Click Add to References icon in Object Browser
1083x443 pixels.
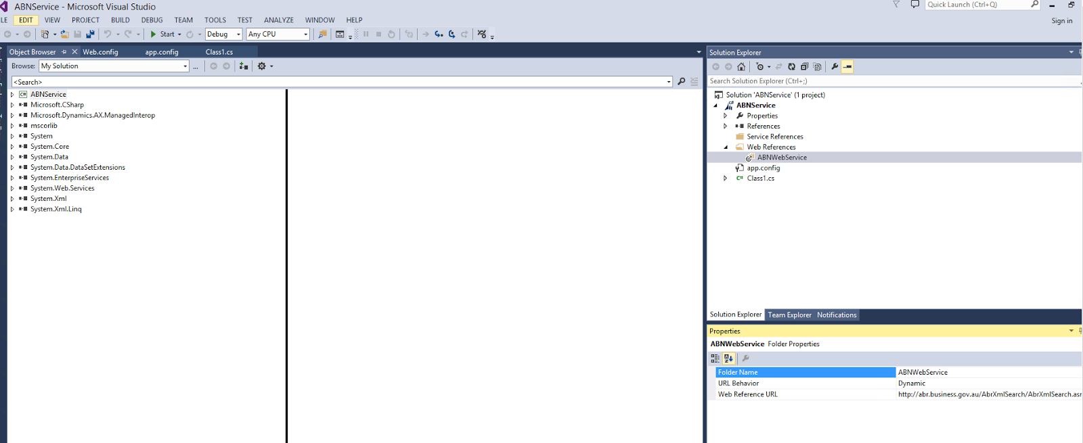[244, 66]
